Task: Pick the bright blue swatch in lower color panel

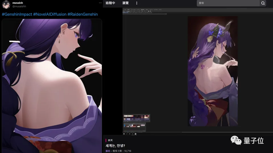Action: (125, 125)
